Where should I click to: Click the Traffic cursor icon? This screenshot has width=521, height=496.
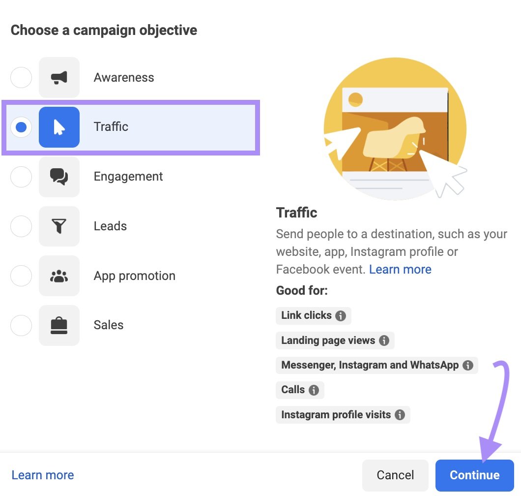tap(59, 127)
